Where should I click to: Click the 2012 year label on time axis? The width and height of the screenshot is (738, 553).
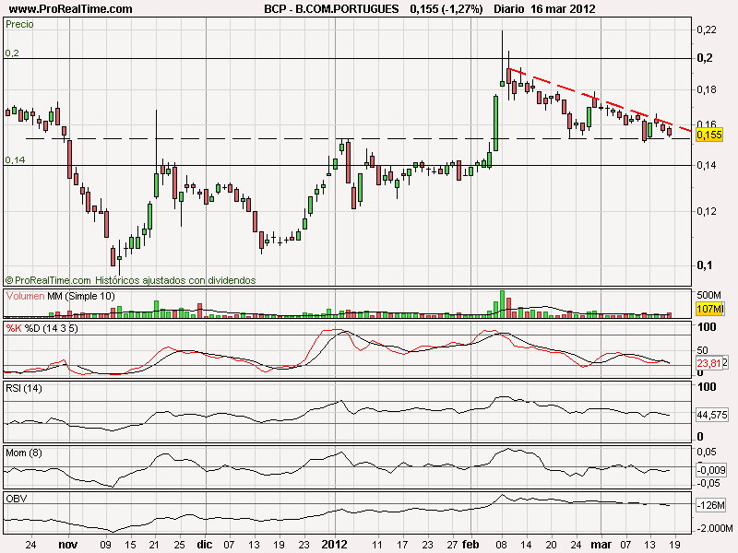(334, 545)
